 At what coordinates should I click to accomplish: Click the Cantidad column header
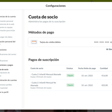(x=104, y=68)
